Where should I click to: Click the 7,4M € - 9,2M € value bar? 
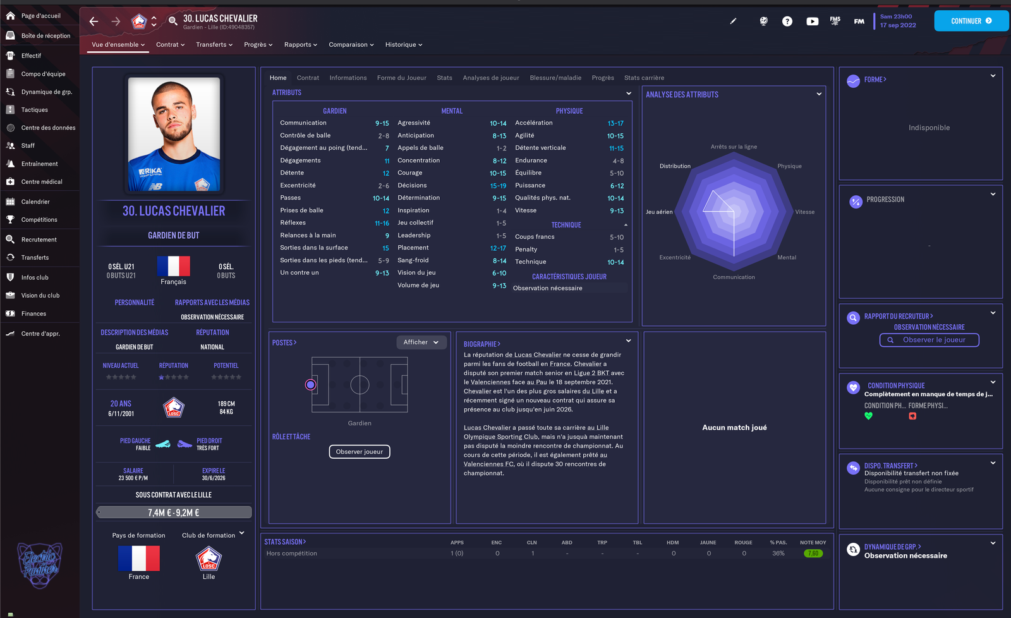pyautogui.click(x=174, y=512)
